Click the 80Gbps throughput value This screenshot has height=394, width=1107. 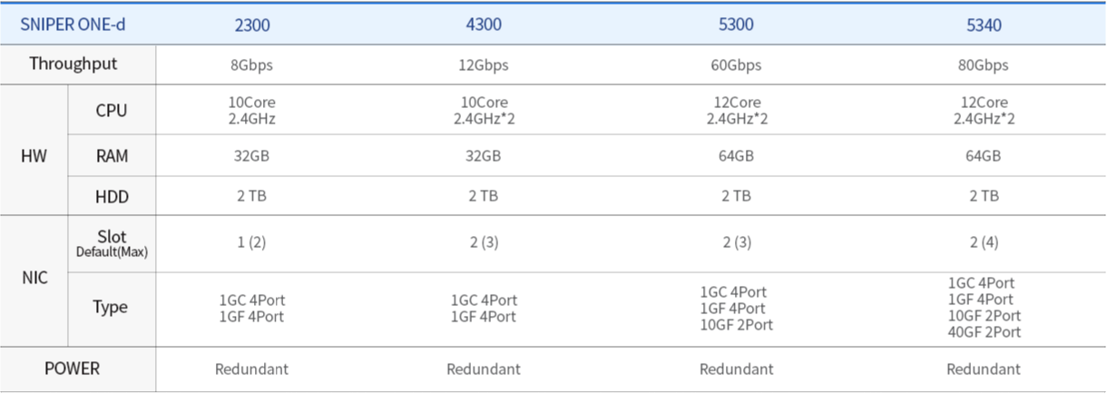(985, 65)
